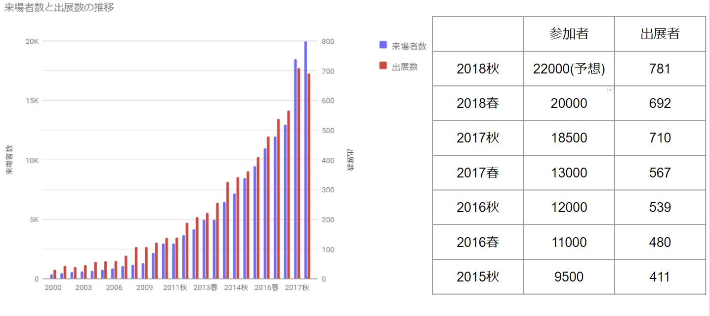This screenshot has height=316, width=710.
Task: Click the 2000 x-axis label
Action: (53, 287)
